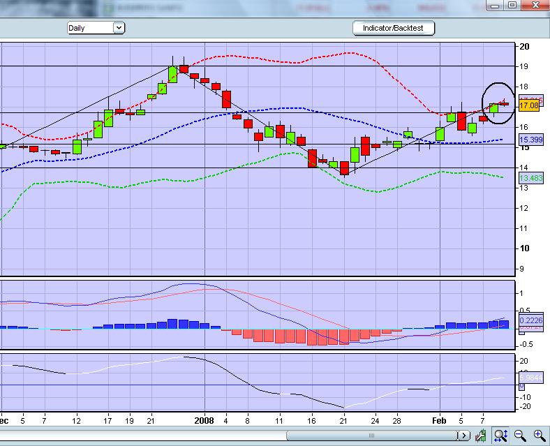The image size is (550, 446).
Task: Click the zoom out magnifier icon
Action: 520,436
